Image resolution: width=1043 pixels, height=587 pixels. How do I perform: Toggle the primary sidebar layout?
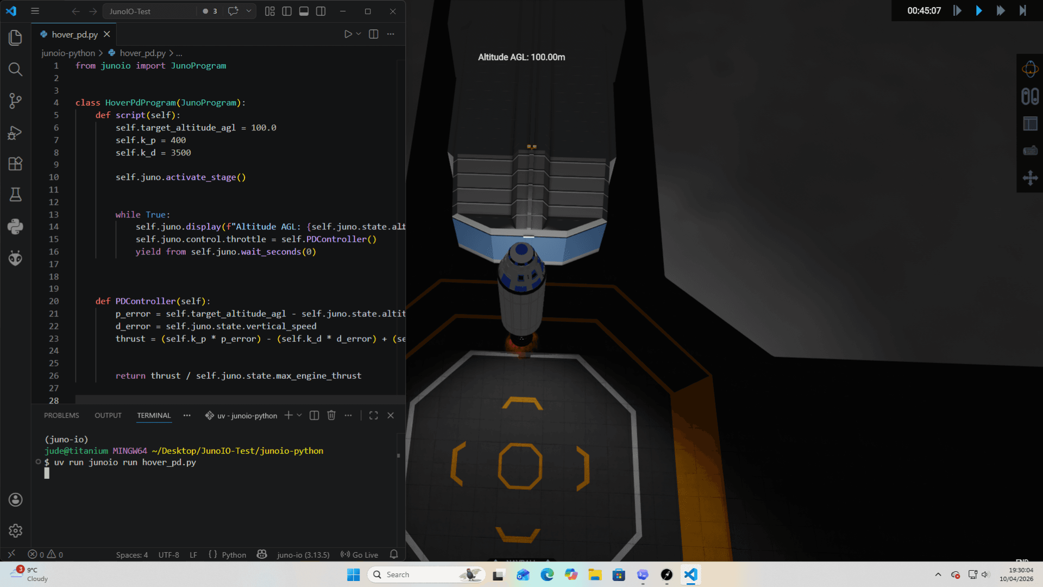click(287, 11)
